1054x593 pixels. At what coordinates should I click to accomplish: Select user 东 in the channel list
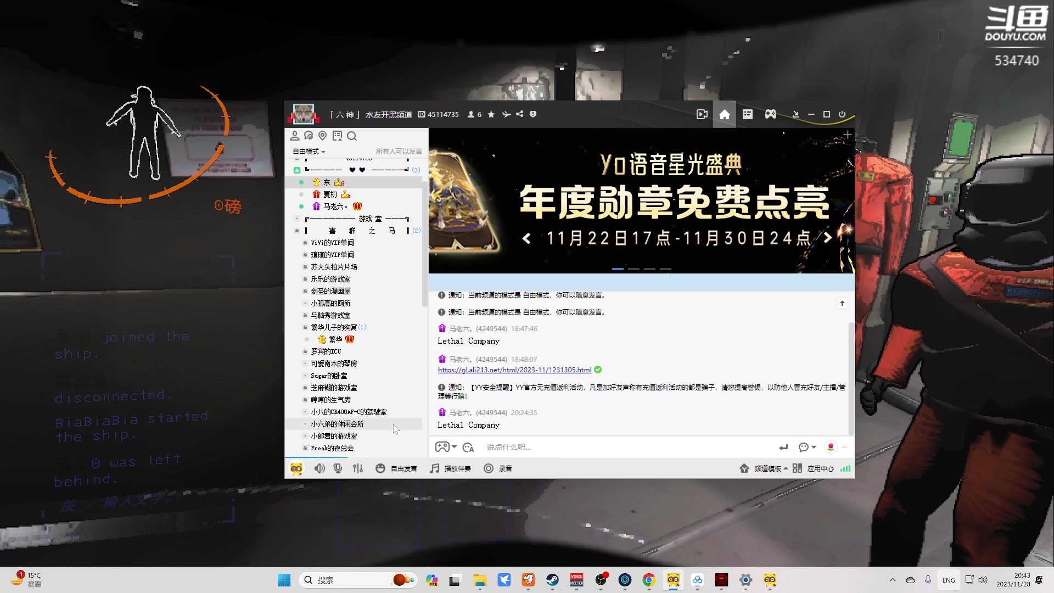point(327,182)
